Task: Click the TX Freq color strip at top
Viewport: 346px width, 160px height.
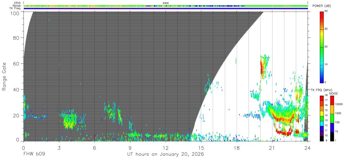Action: pos(166,8)
